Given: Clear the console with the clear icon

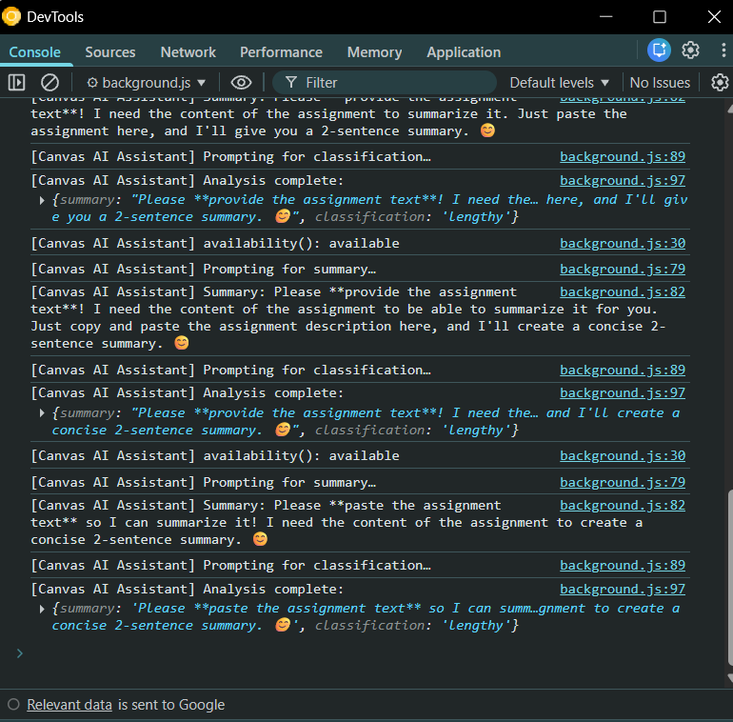Looking at the screenshot, I should pyautogui.click(x=50, y=83).
